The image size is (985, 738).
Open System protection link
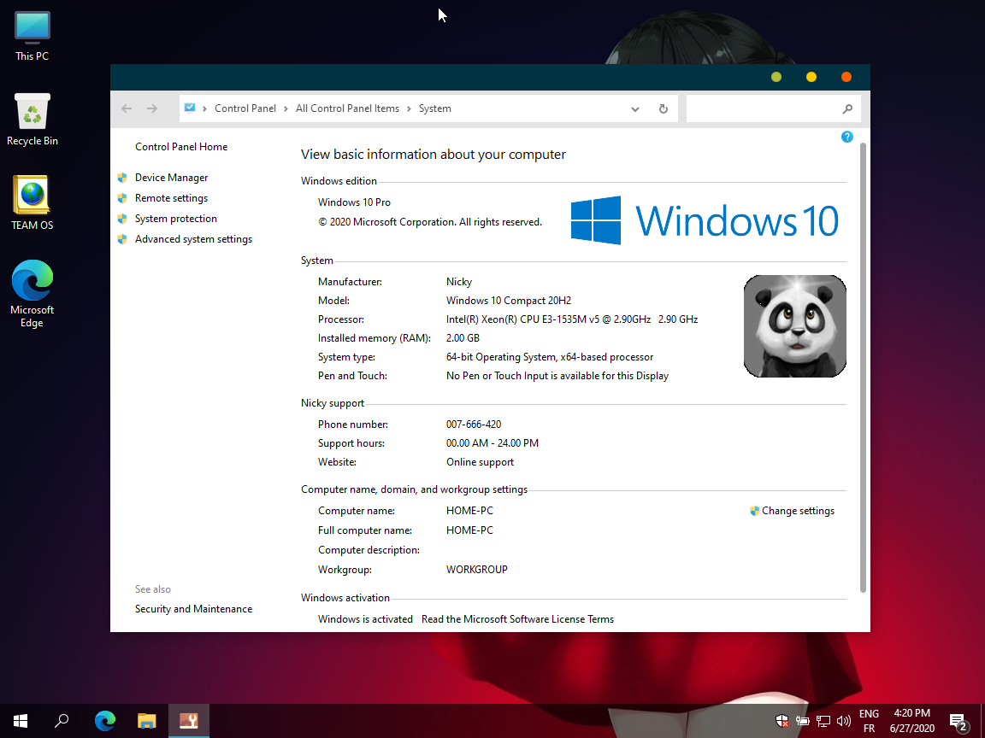tap(176, 219)
